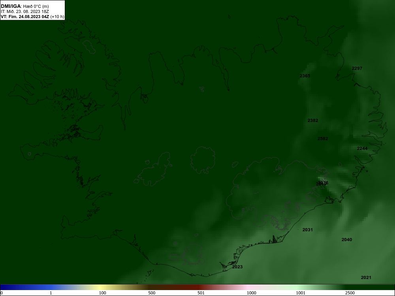Click the value label 2382

(312, 120)
